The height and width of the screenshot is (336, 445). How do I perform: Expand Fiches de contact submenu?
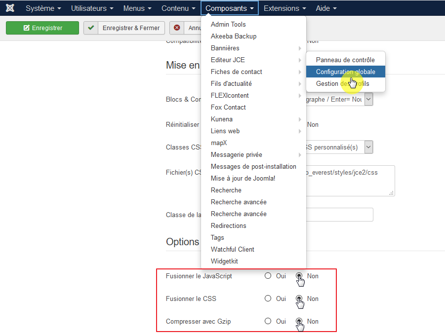(253, 72)
